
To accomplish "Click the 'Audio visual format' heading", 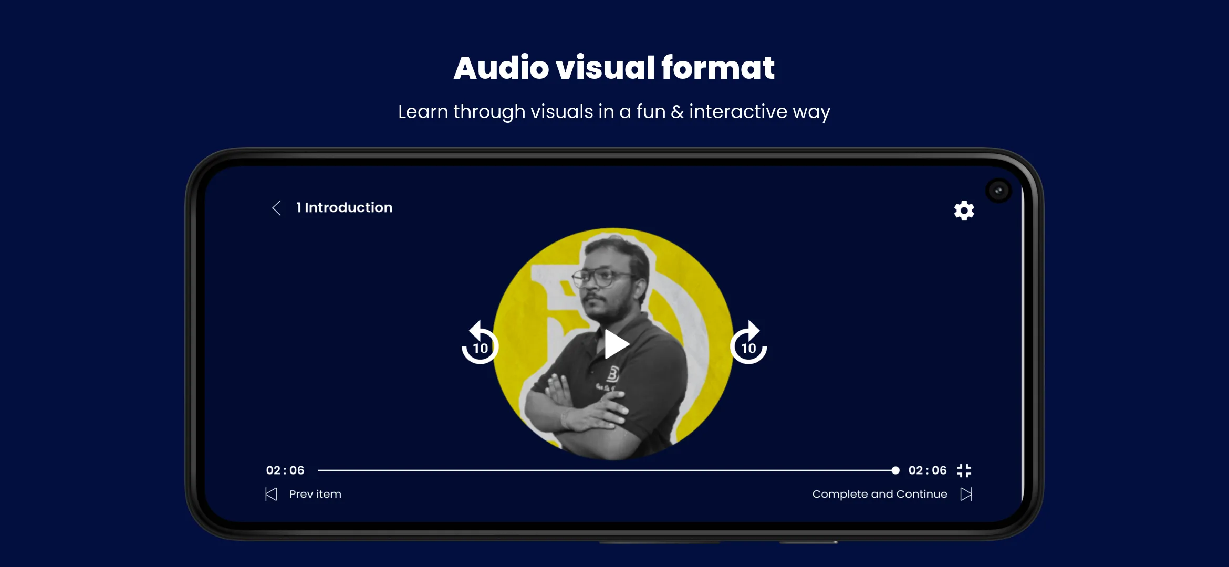I will [614, 68].
